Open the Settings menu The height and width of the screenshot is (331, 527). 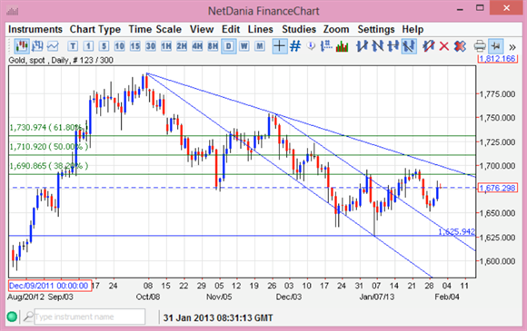[x=376, y=29]
